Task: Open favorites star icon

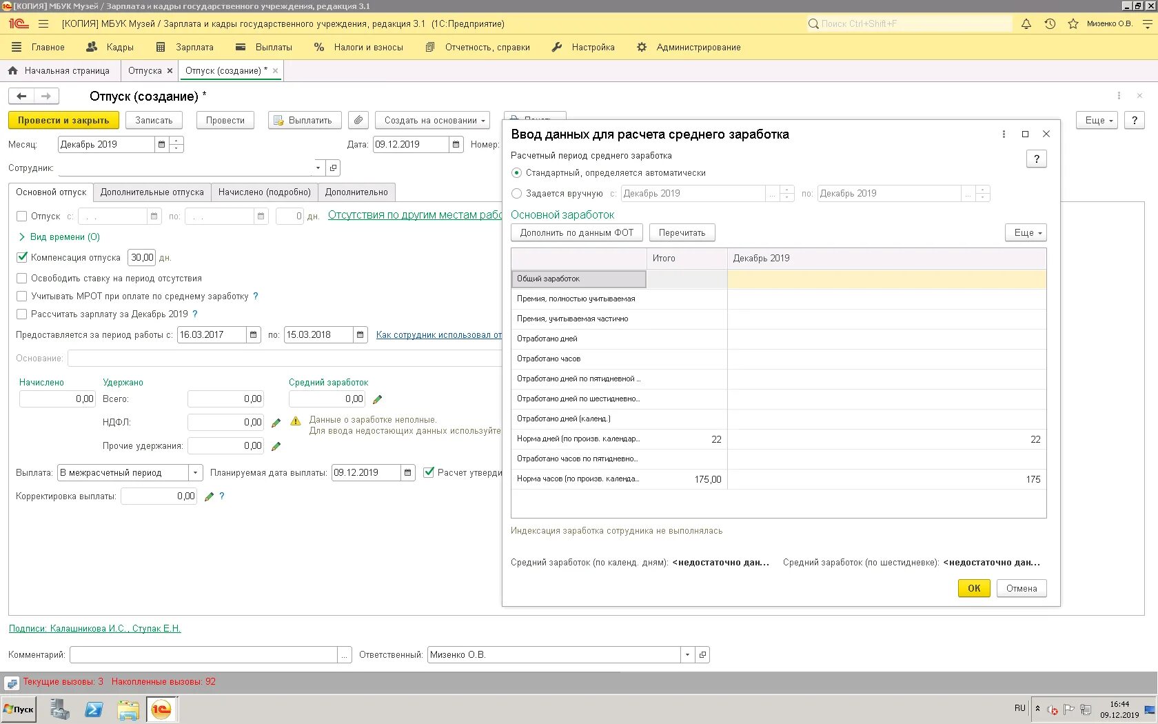Action: 1073,23
